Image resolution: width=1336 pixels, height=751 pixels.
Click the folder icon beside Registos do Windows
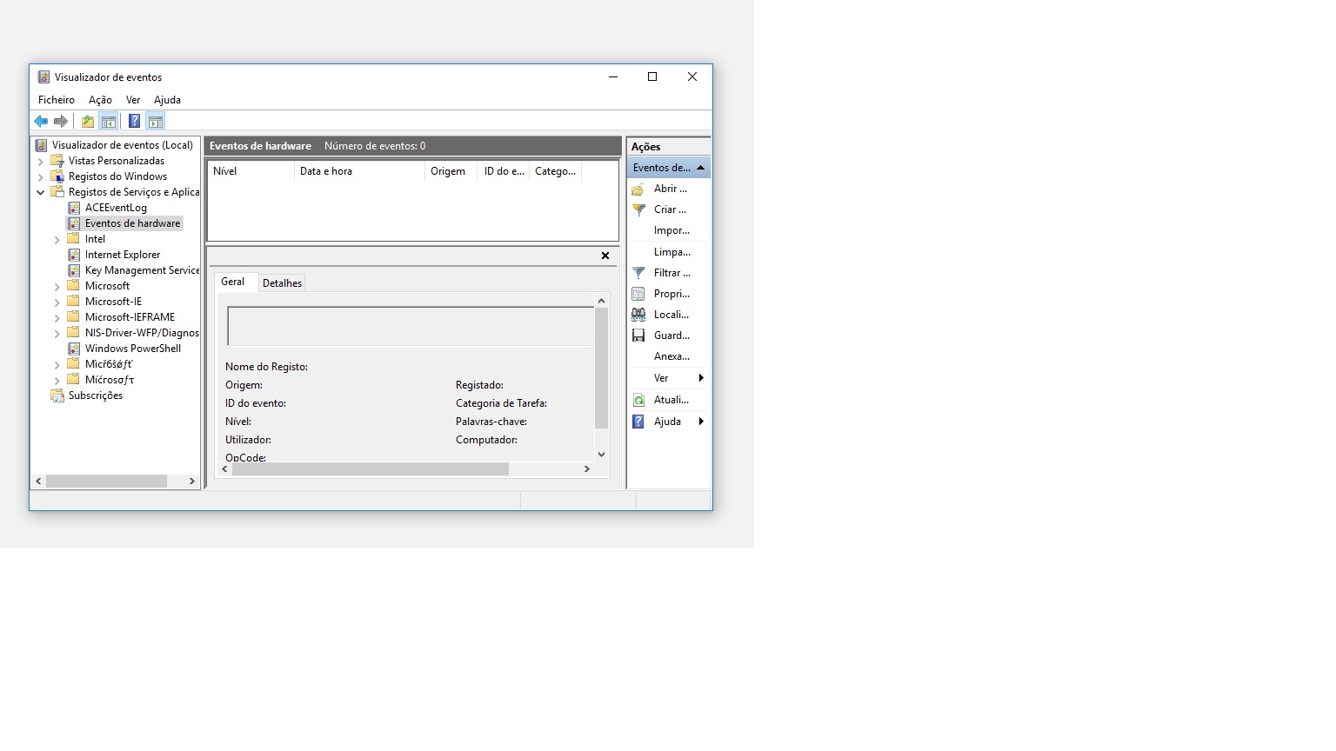click(x=57, y=176)
